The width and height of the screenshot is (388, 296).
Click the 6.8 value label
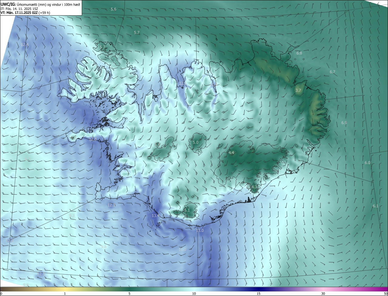coord(299,53)
